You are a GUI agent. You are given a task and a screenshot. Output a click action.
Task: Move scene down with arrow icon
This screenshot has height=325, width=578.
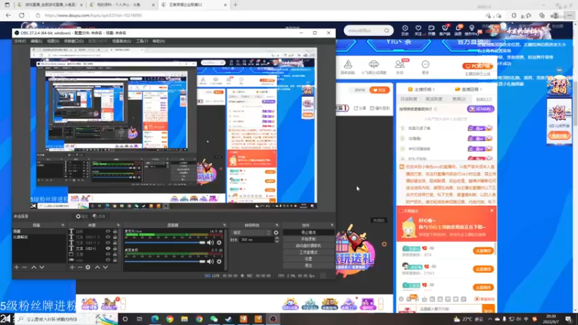coord(42,267)
